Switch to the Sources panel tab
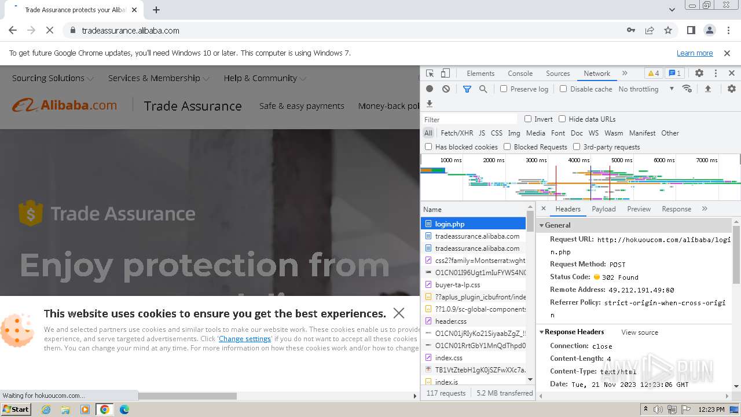This screenshot has height=417, width=741. click(x=558, y=74)
